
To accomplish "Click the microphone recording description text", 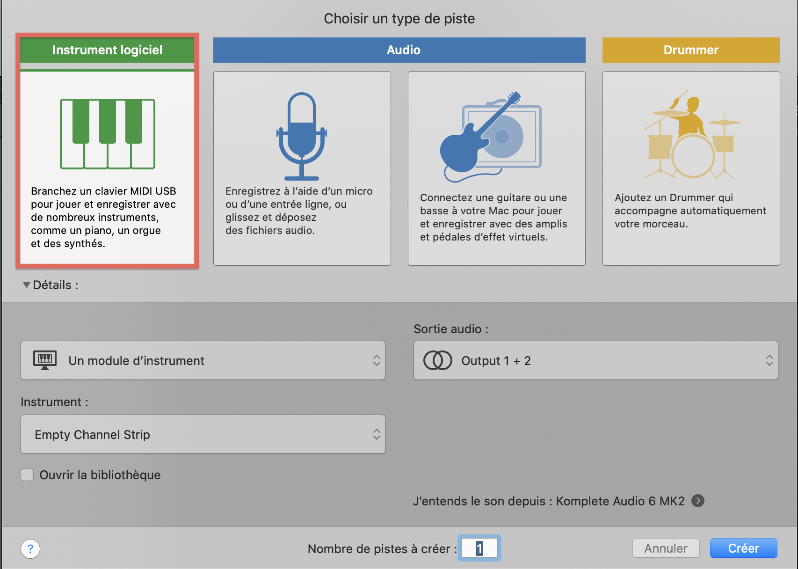I will [299, 211].
